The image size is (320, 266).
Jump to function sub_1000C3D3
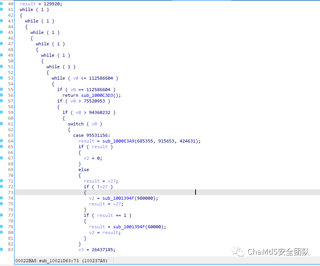[x=97, y=96]
